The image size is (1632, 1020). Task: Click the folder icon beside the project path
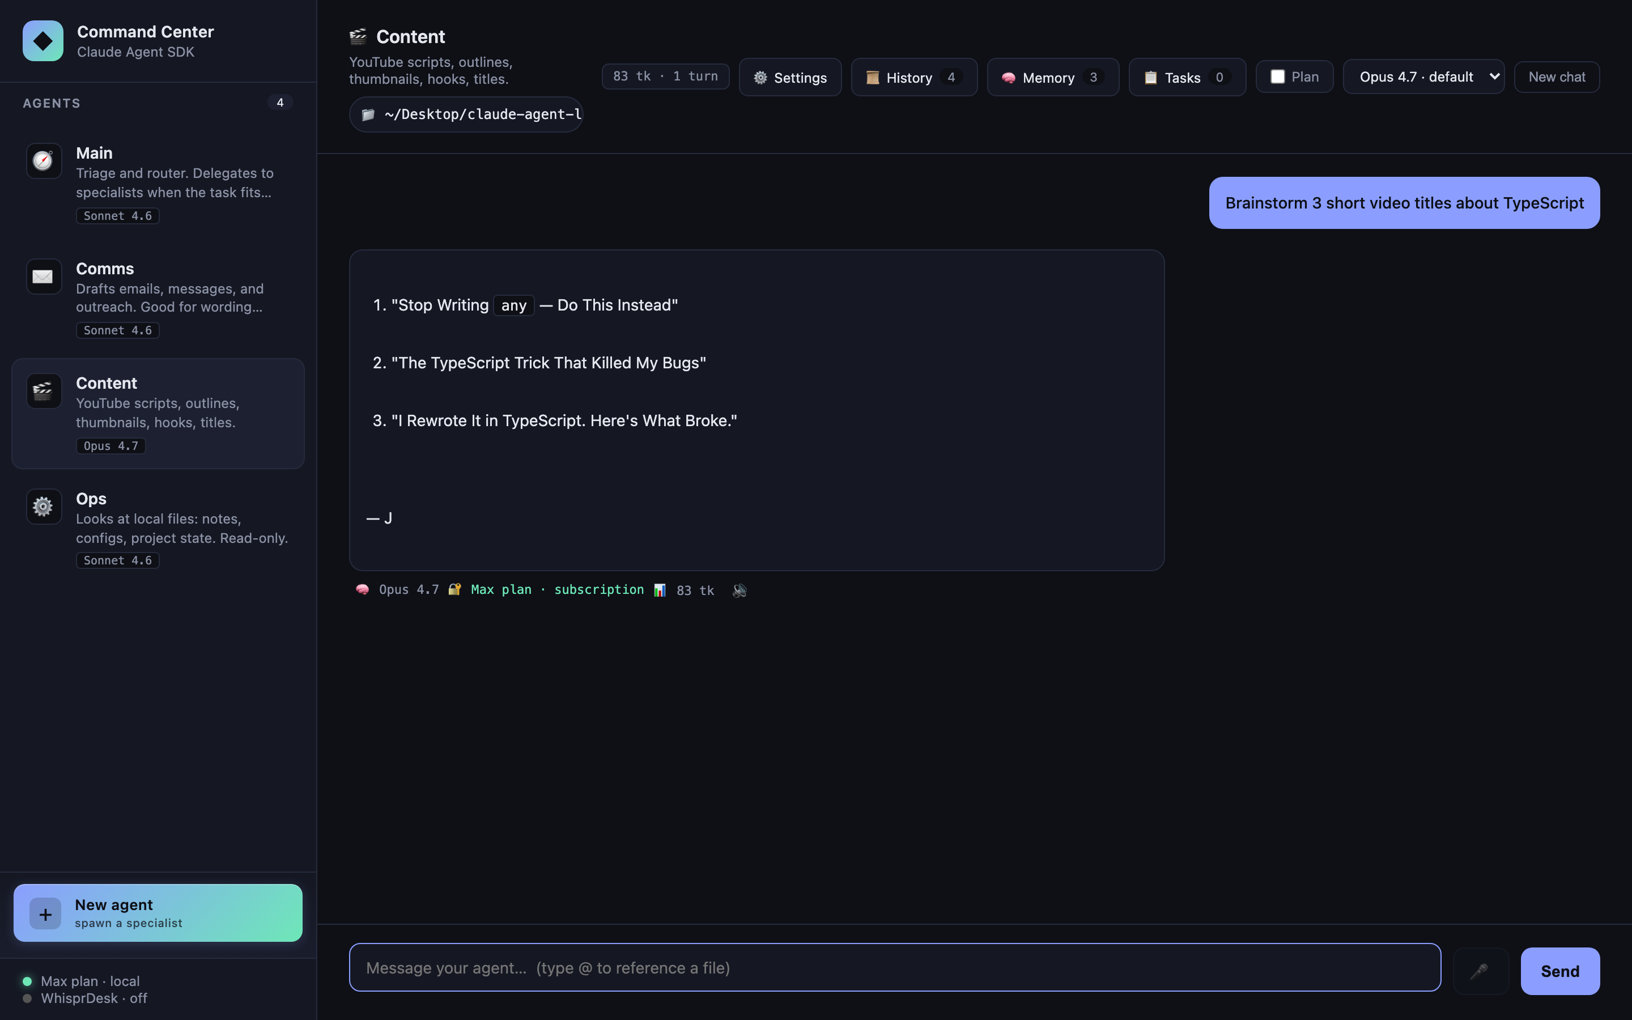[x=368, y=114]
